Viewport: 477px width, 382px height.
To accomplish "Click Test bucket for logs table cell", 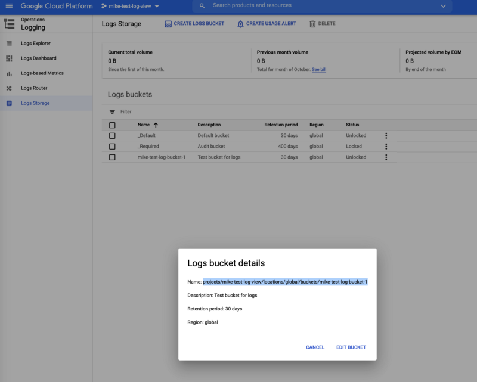I will 219,157.
